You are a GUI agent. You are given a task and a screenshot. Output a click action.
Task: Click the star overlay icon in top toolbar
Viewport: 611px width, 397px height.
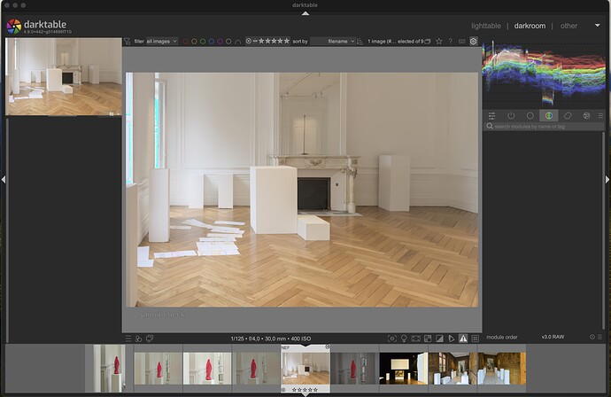(438, 42)
